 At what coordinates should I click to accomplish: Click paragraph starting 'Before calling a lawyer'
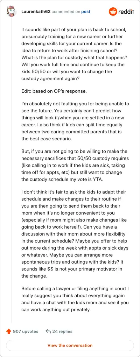click(75, 299)
